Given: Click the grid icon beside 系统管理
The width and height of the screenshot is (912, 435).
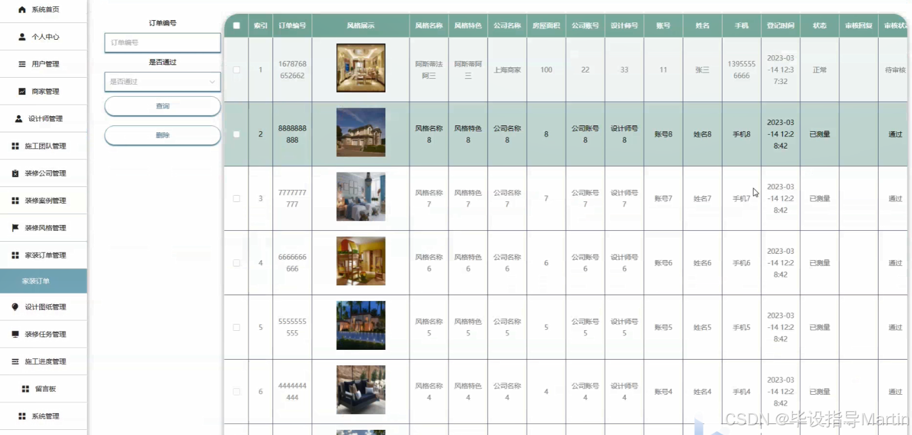Looking at the screenshot, I should 22,416.
